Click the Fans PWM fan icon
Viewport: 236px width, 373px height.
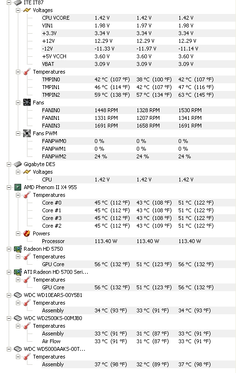[x=27, y=133]
